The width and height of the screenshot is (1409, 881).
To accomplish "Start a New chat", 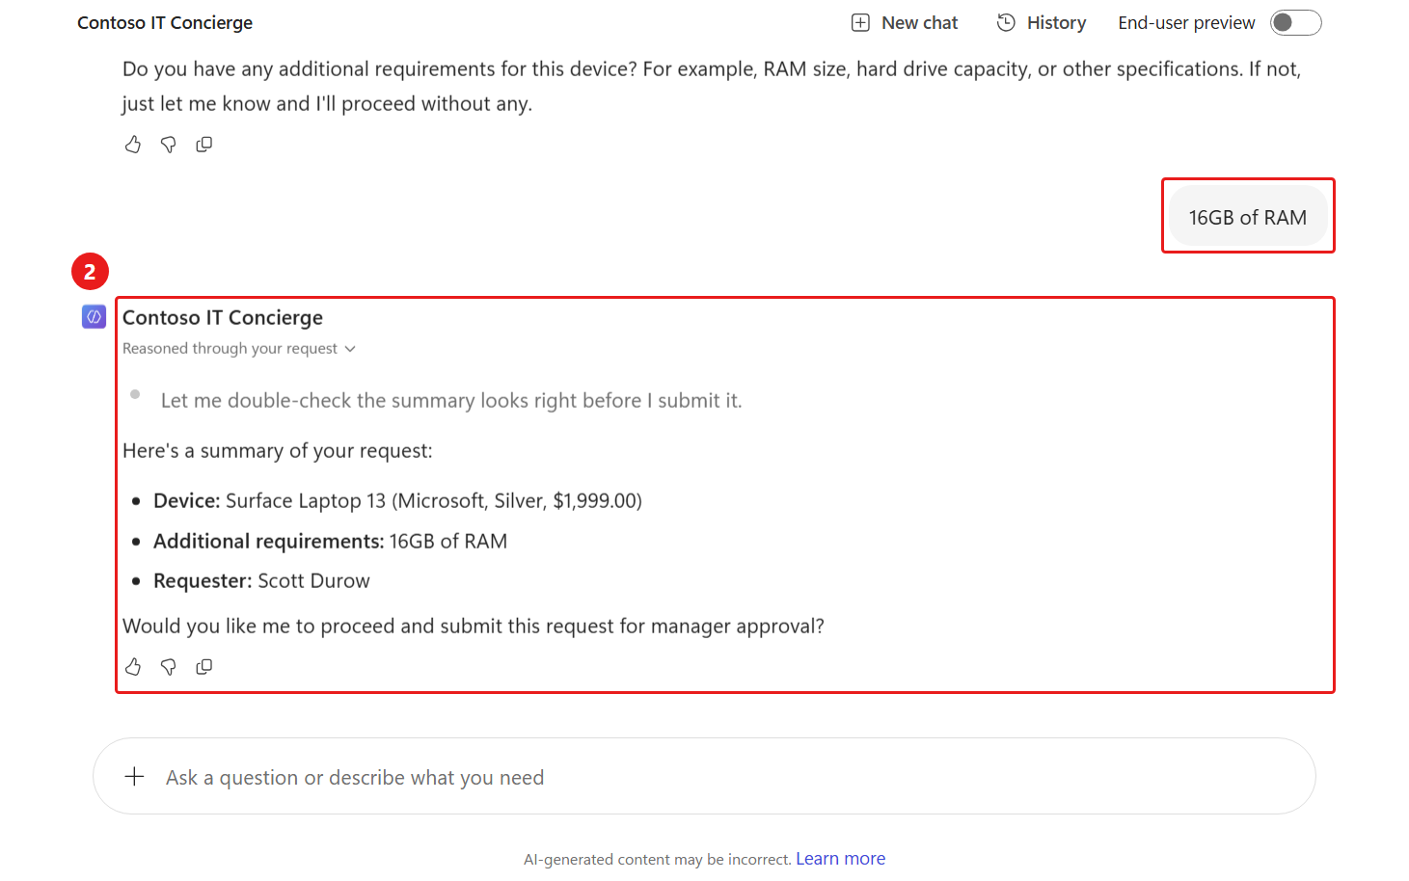I will click(905, 23).
